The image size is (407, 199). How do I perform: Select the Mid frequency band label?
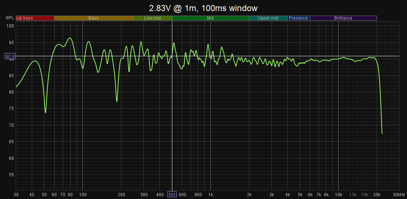click(x=210, y=18)
